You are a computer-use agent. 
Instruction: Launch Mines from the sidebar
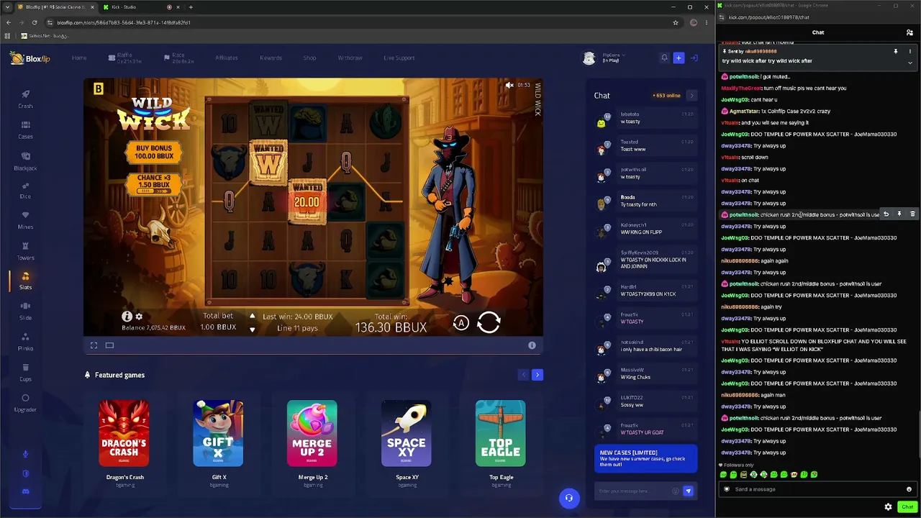[25, 220]
